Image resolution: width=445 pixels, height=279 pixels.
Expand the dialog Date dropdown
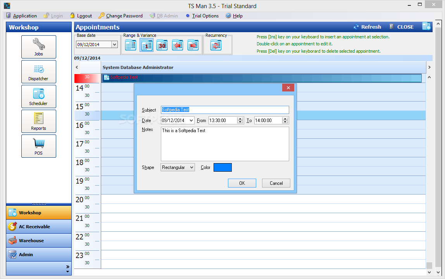[x=191, y=121]
